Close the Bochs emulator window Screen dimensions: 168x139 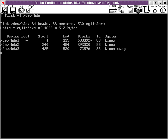pyautogui.click(x=165, y=3)
